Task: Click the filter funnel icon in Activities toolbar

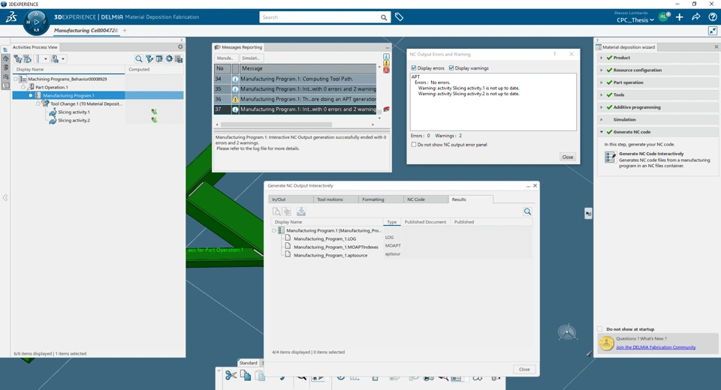Action: click(x=149, y=58)
